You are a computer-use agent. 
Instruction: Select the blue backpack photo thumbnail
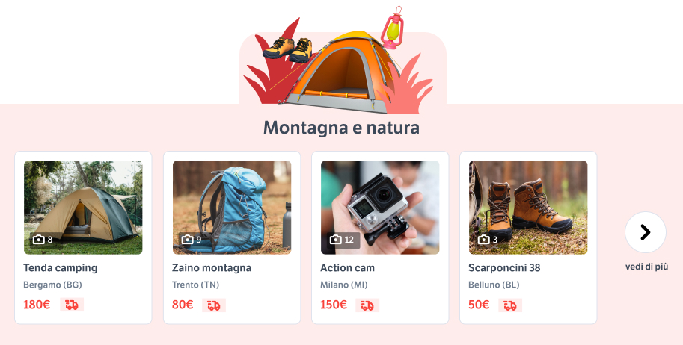(232, 208)
